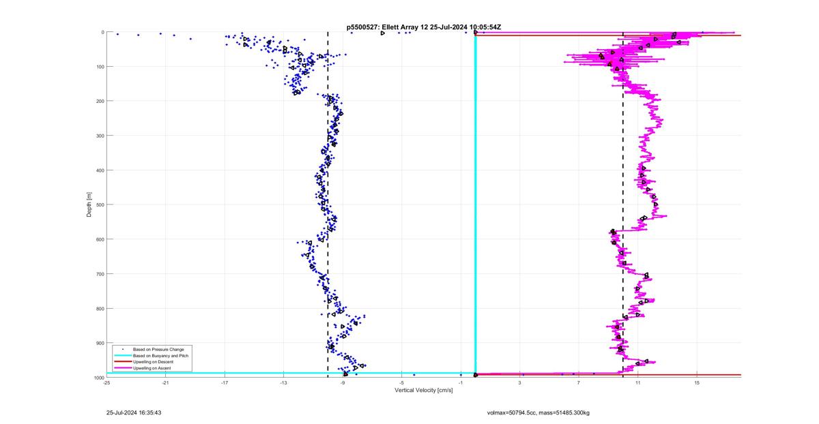
Task: Click the x-axis tick label '-13'
Action: [283, 383]
